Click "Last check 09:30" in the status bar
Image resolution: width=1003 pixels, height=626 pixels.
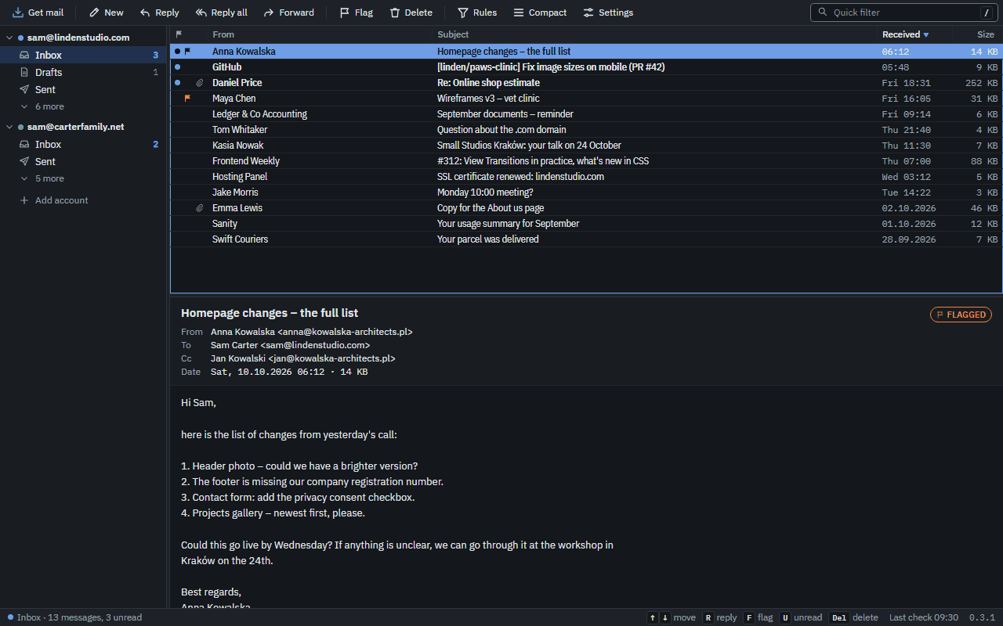(924, 617)
